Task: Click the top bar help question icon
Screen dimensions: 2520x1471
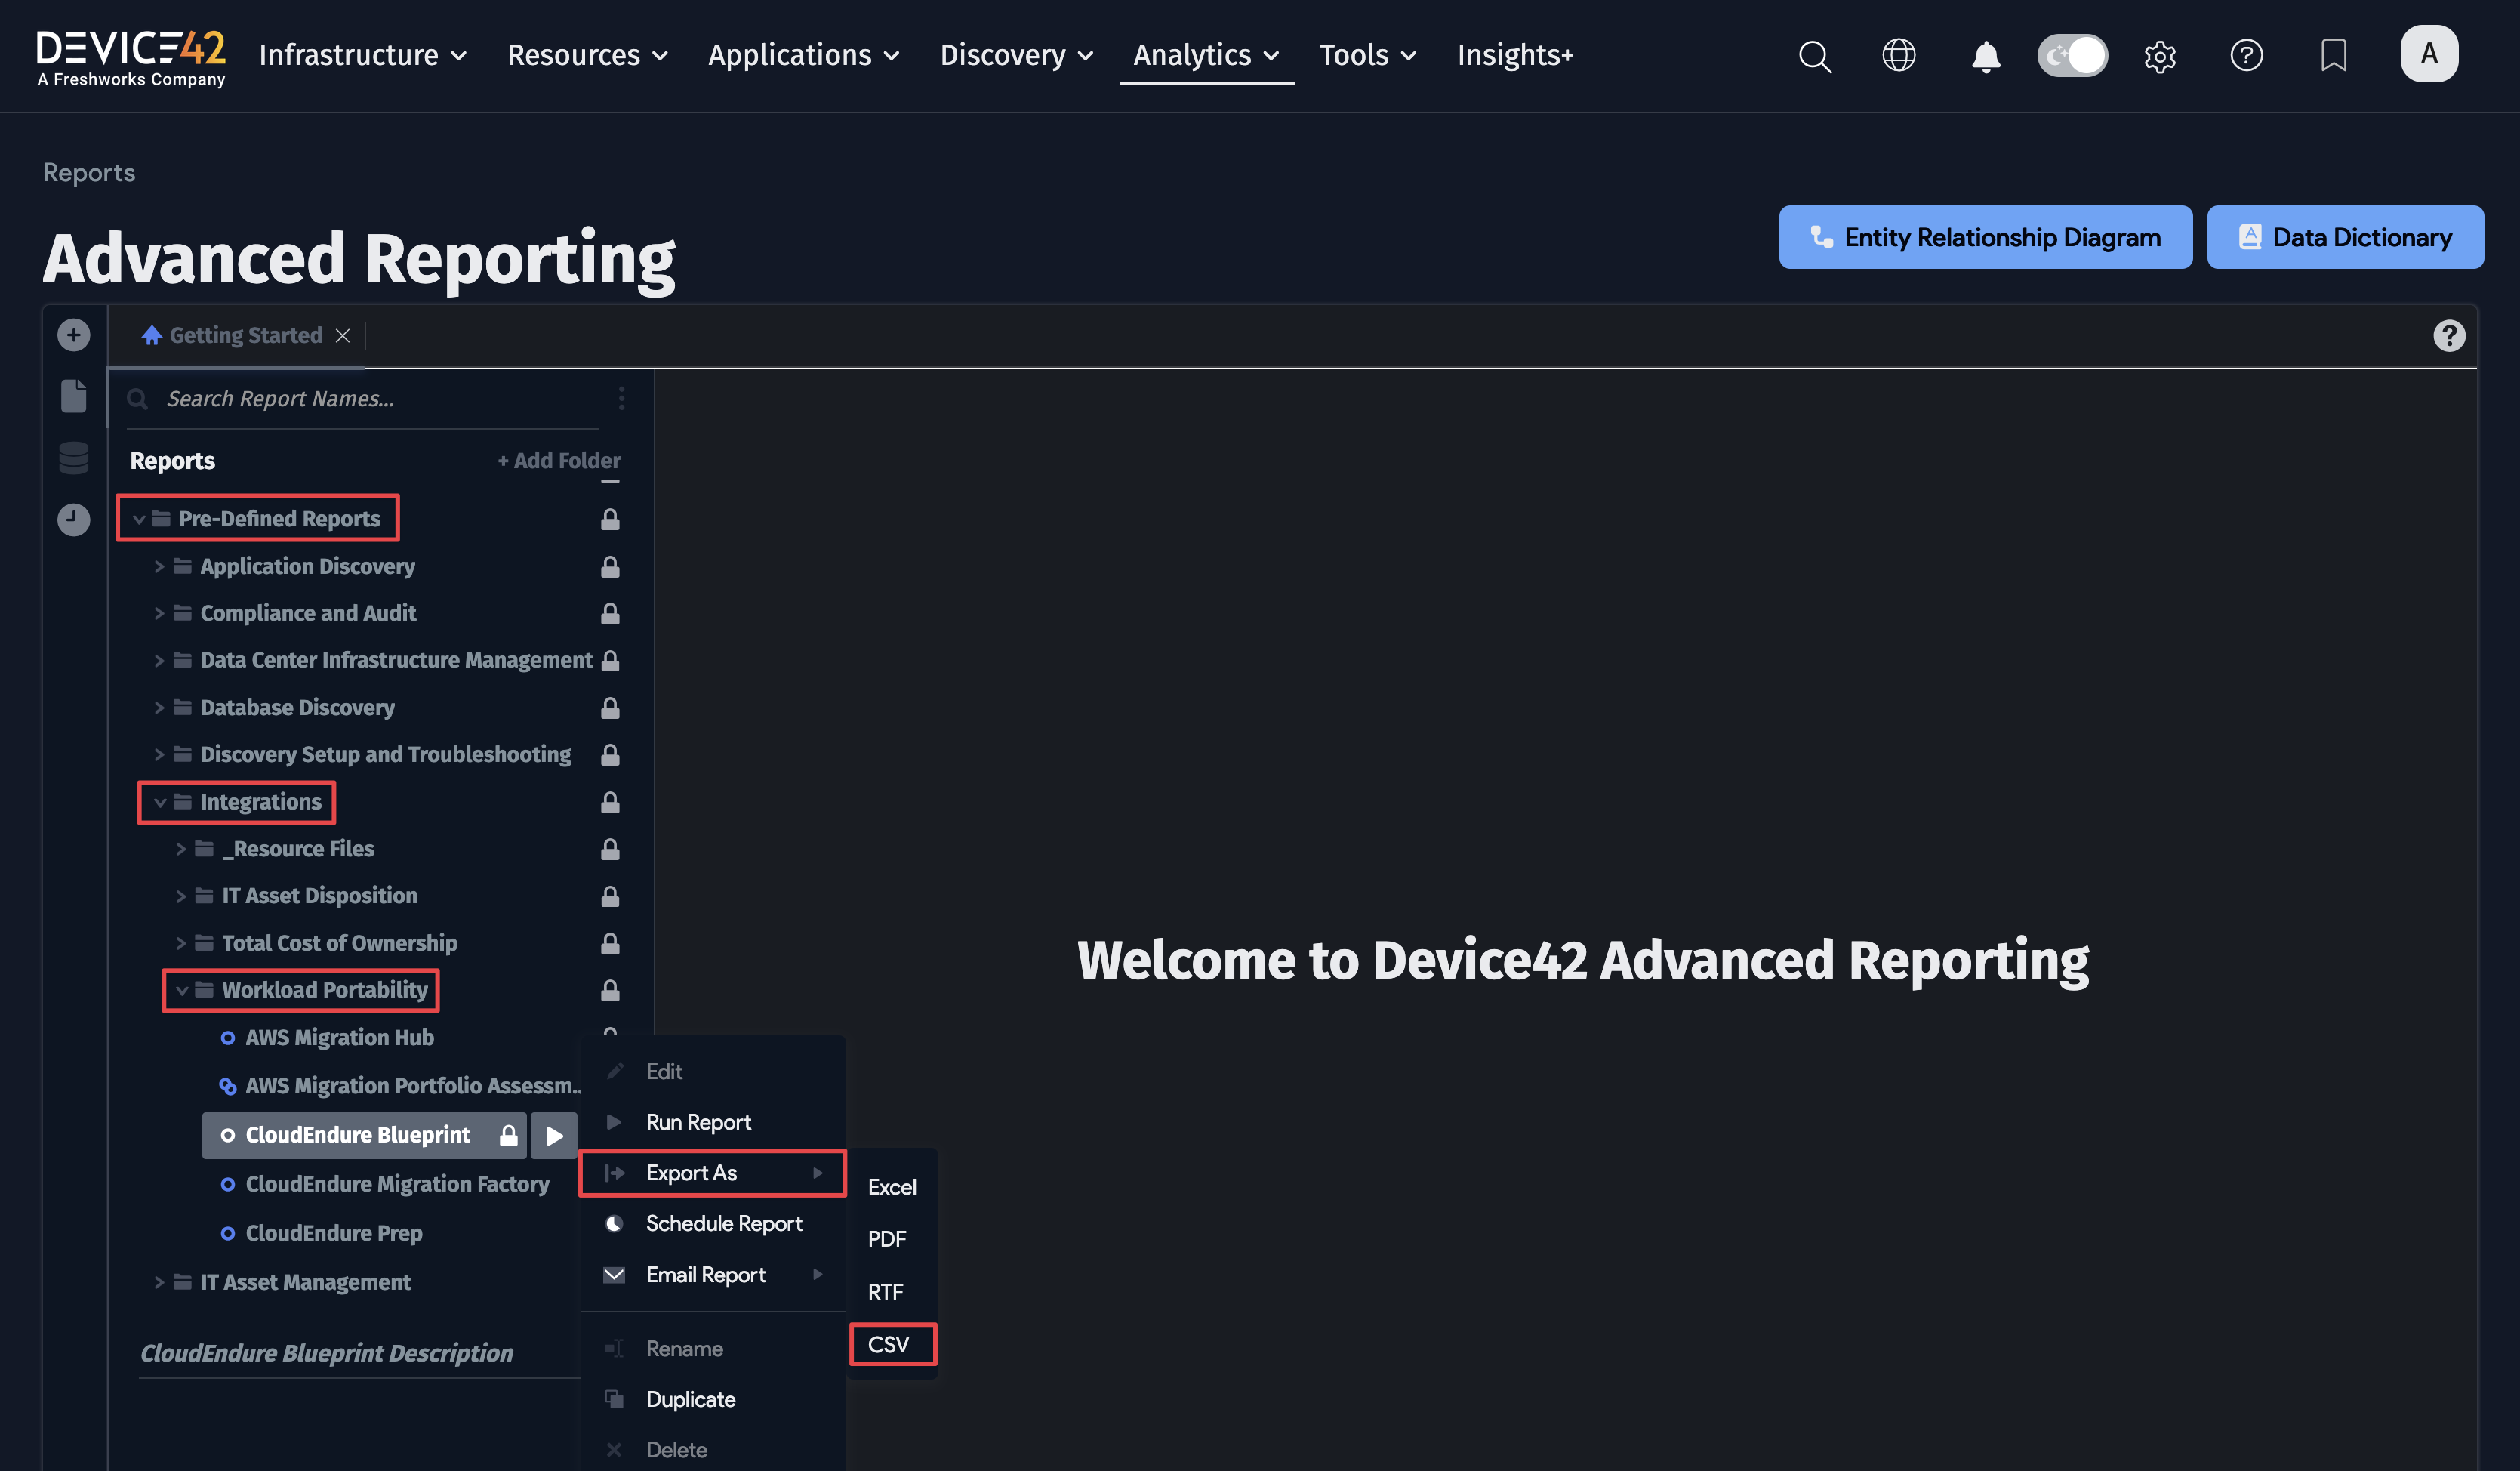Action: (x=2246, y=55)
